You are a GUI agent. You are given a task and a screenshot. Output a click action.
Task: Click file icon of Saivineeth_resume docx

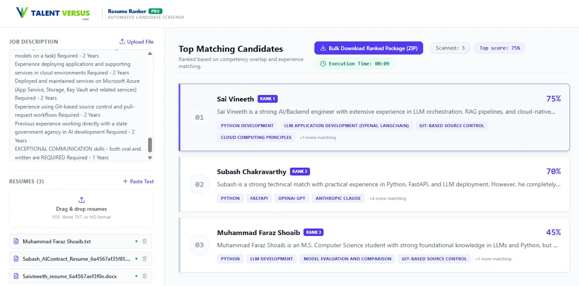pyautogui.click(x=16, y=276)
